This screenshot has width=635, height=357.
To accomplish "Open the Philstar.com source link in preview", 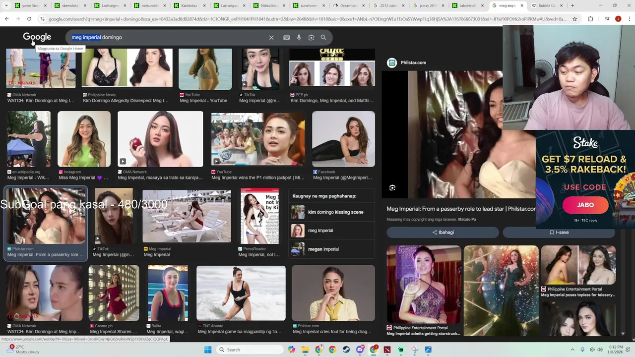I will (407, 62).
